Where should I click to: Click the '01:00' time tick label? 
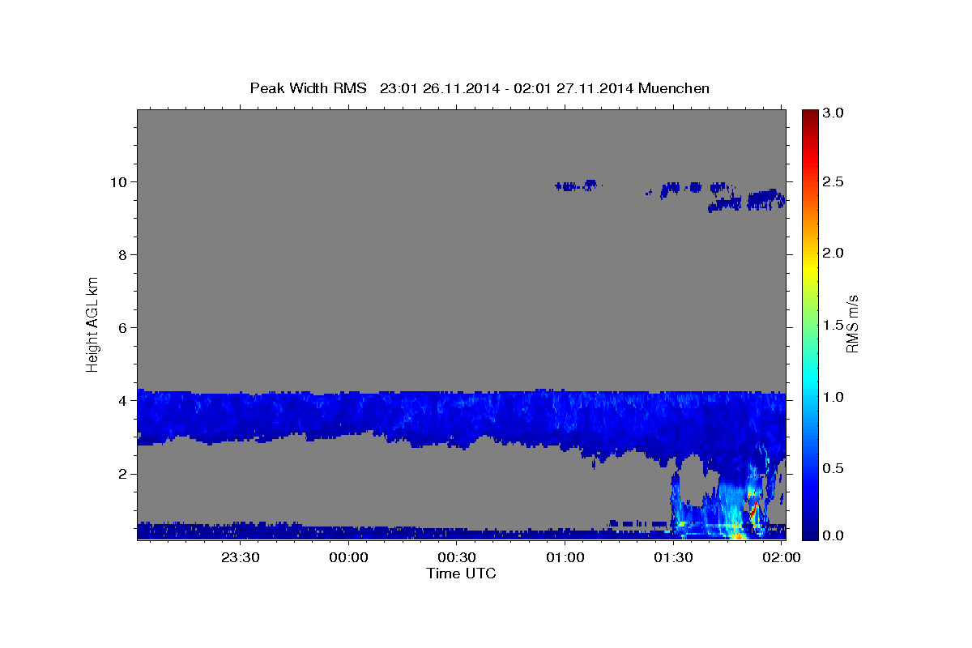[x=565, y=557]
